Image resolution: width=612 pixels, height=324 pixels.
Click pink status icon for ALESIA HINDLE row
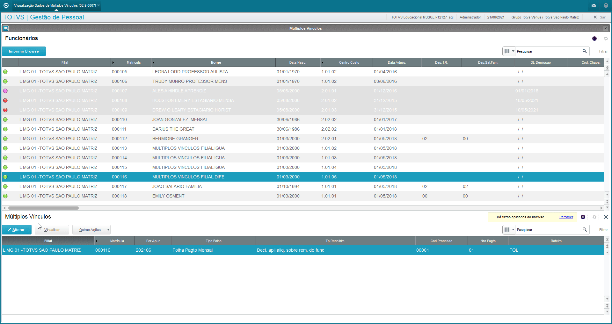pyautogui.click(x=5, y=91)
